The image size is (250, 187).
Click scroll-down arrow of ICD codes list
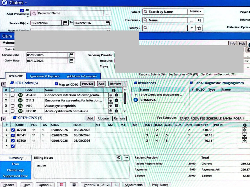125,111
